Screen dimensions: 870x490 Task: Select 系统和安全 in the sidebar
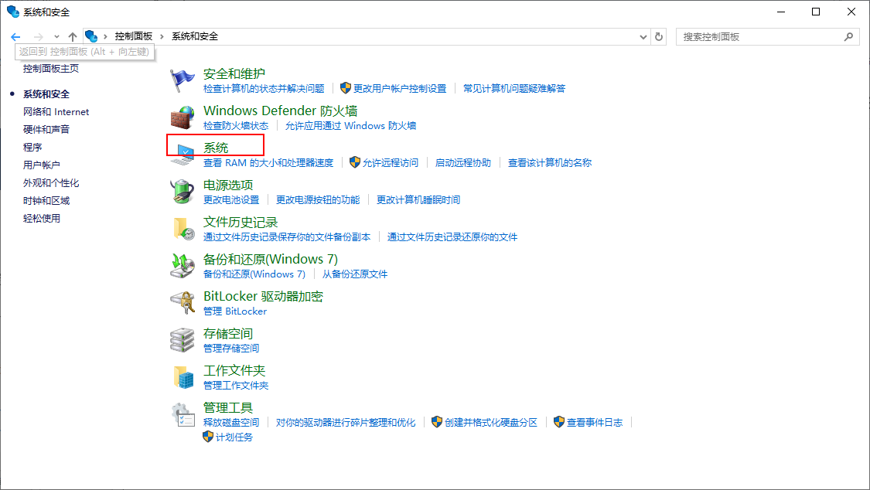coord(46,94)
